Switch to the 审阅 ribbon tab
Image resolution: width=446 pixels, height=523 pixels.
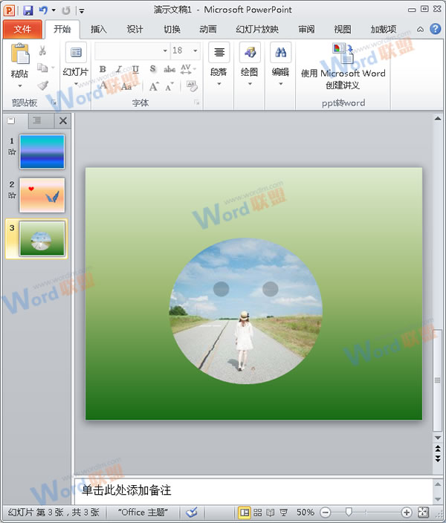[x=306, y=30]
